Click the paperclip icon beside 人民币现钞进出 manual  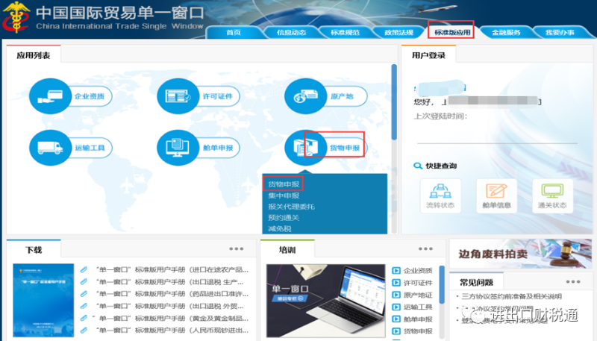point(84,330)
